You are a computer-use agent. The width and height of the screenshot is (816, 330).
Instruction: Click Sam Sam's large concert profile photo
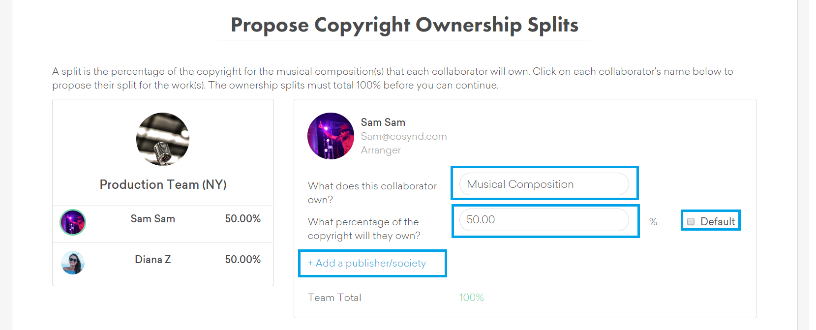tap(331, 136)
